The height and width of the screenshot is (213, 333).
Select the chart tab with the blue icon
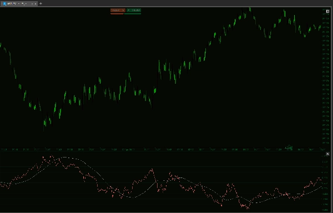point(19,4)
